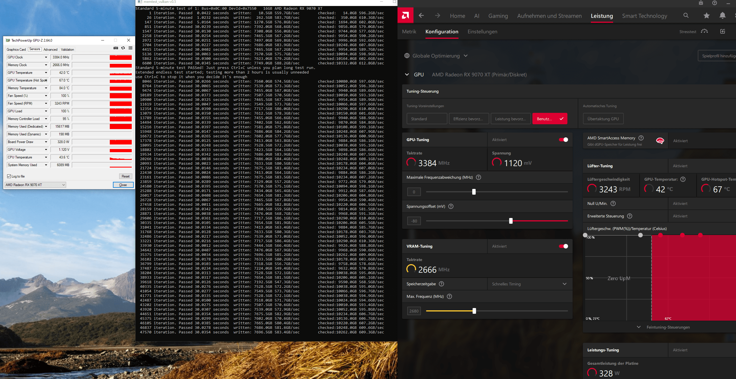The height and width of the screenshot is (379, 736).
Task: Click Übertaktung GPU button
Action: [603, 119]
